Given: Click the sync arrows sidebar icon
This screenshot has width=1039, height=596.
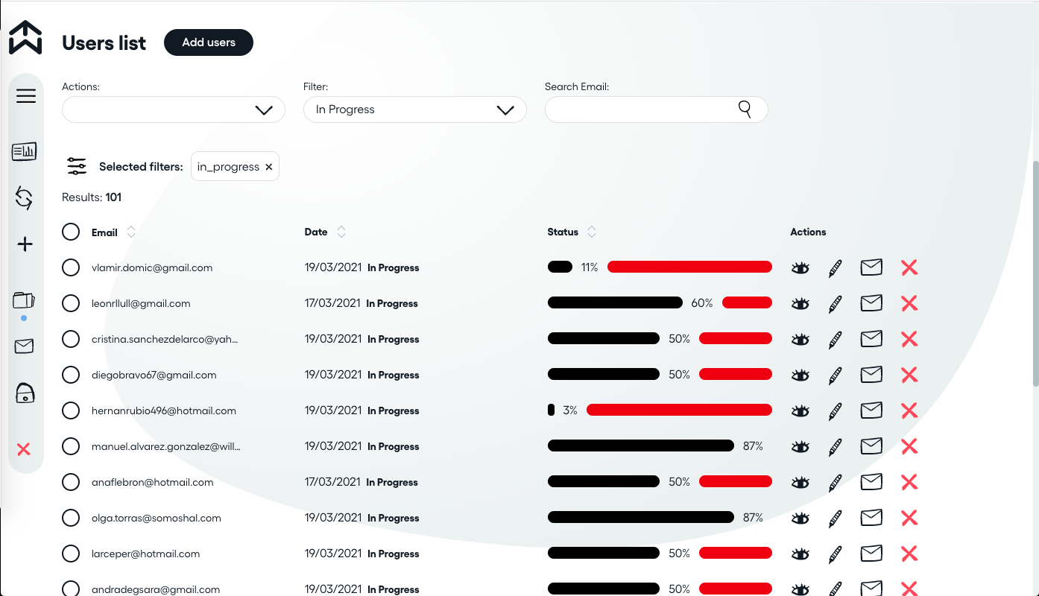Looking at the screenshot, I should click(x=24, y=198).
